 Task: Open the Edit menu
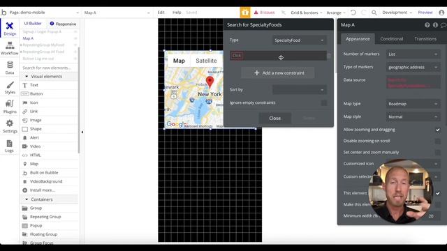click(161, 13)
